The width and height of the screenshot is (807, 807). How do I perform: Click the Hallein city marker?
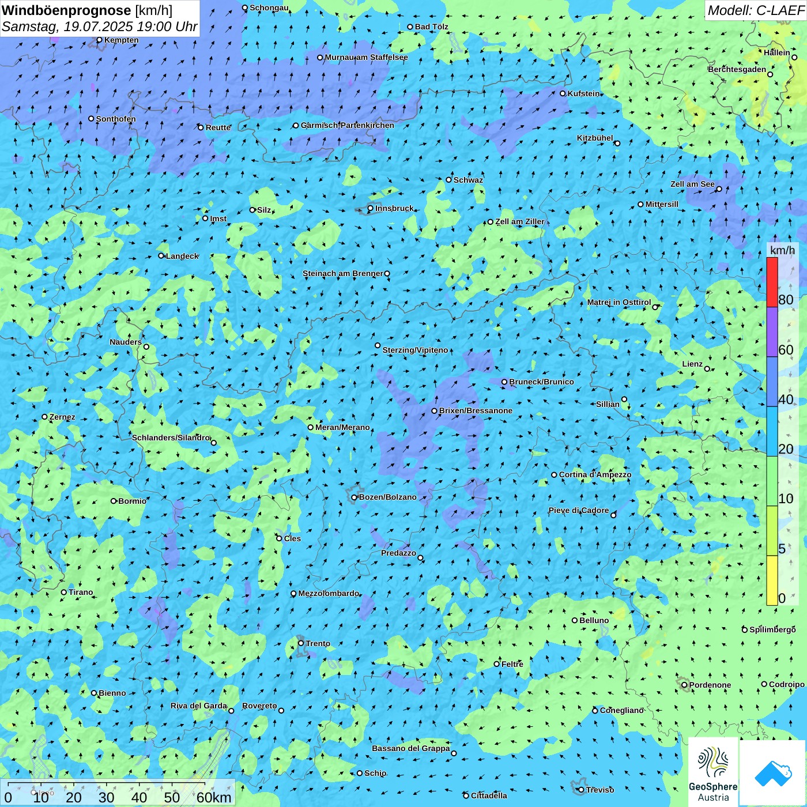pyautogui.click(x=794, y=57)
